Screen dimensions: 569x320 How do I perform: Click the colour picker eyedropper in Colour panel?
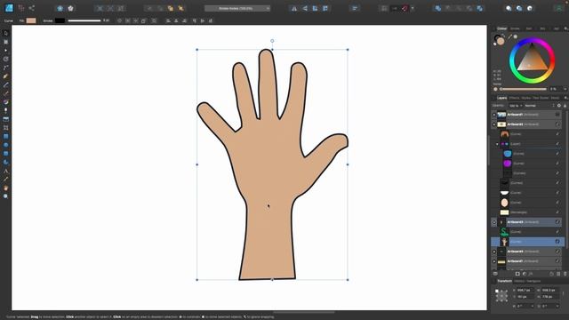click(x=509, y=36)
